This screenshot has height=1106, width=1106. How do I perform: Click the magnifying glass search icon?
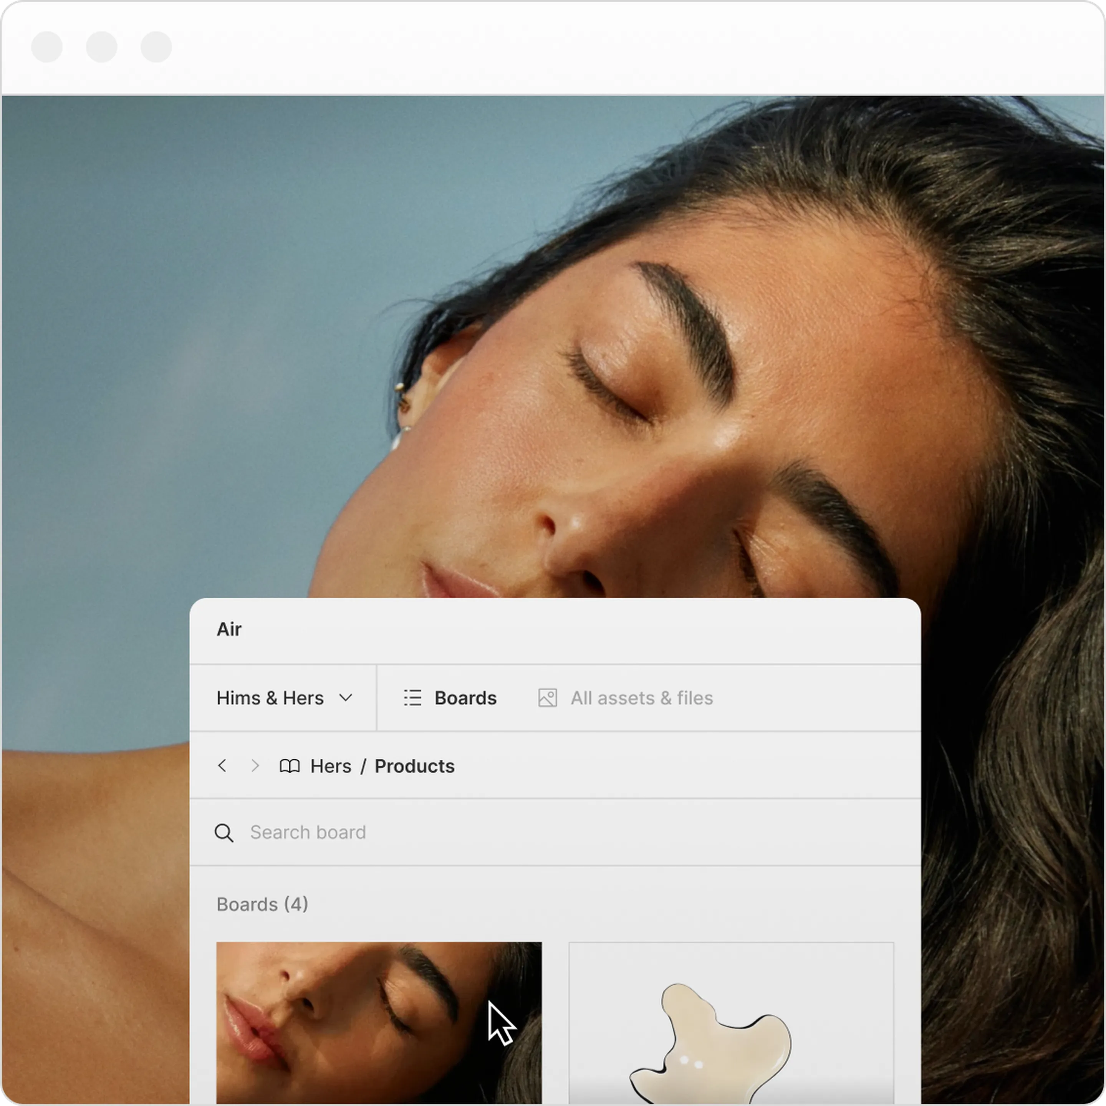tap(224, 833)
